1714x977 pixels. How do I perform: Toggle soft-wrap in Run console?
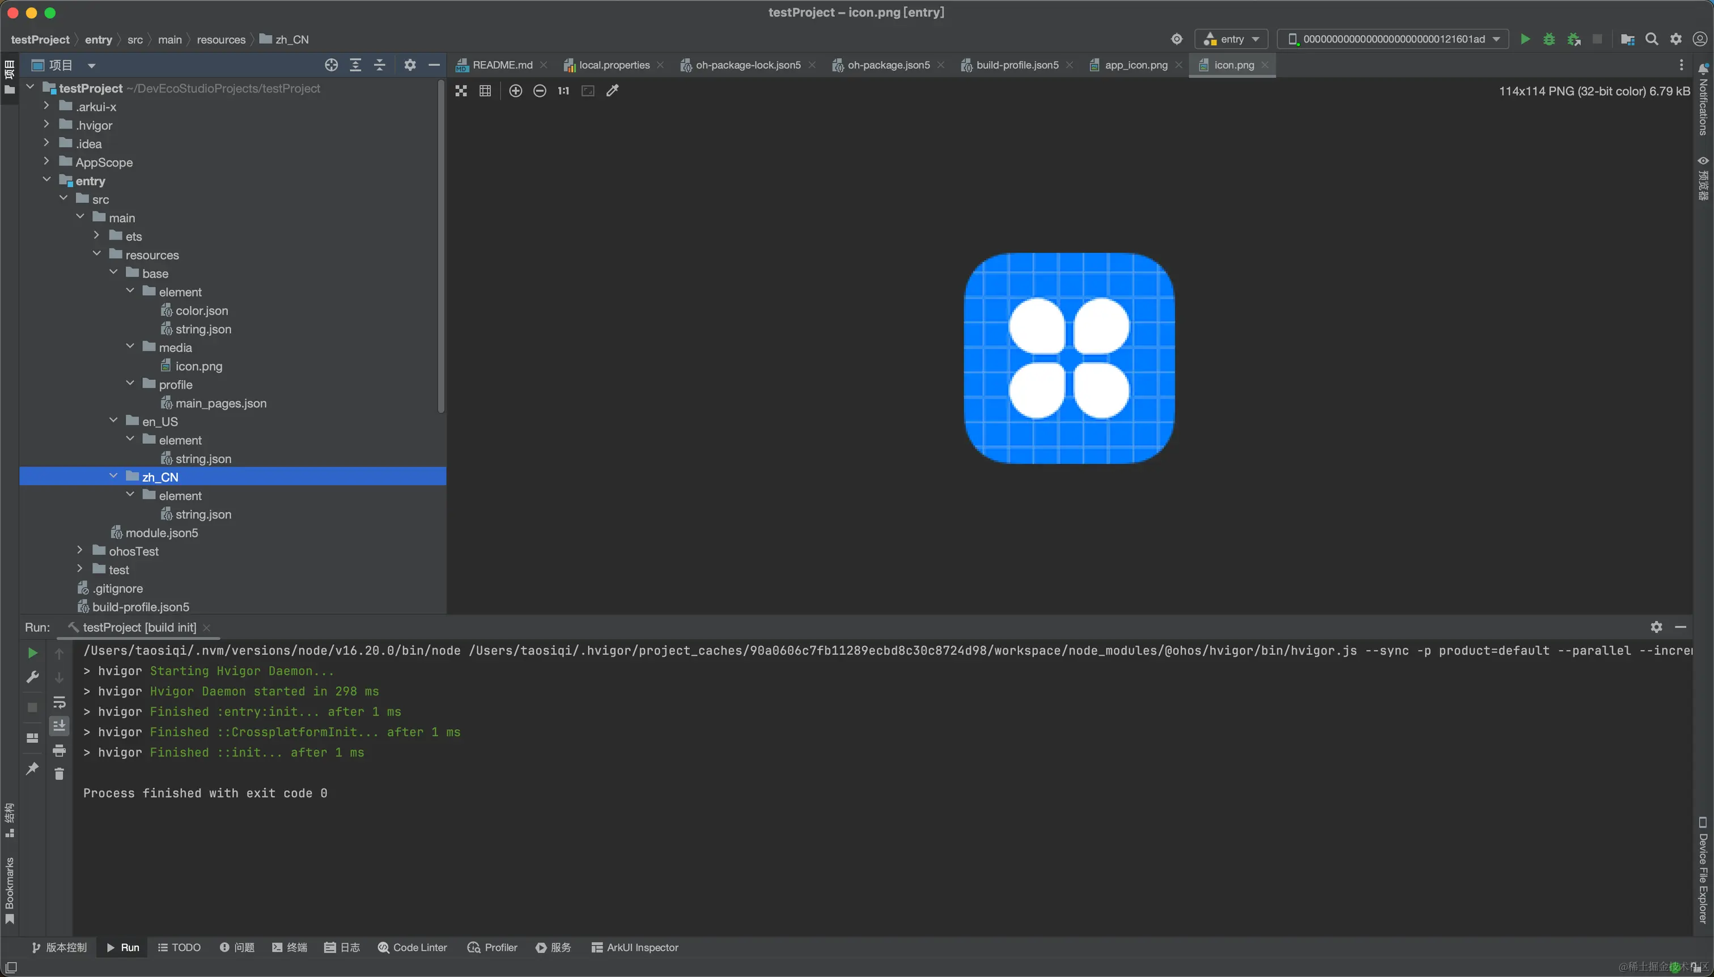(59, 702)
